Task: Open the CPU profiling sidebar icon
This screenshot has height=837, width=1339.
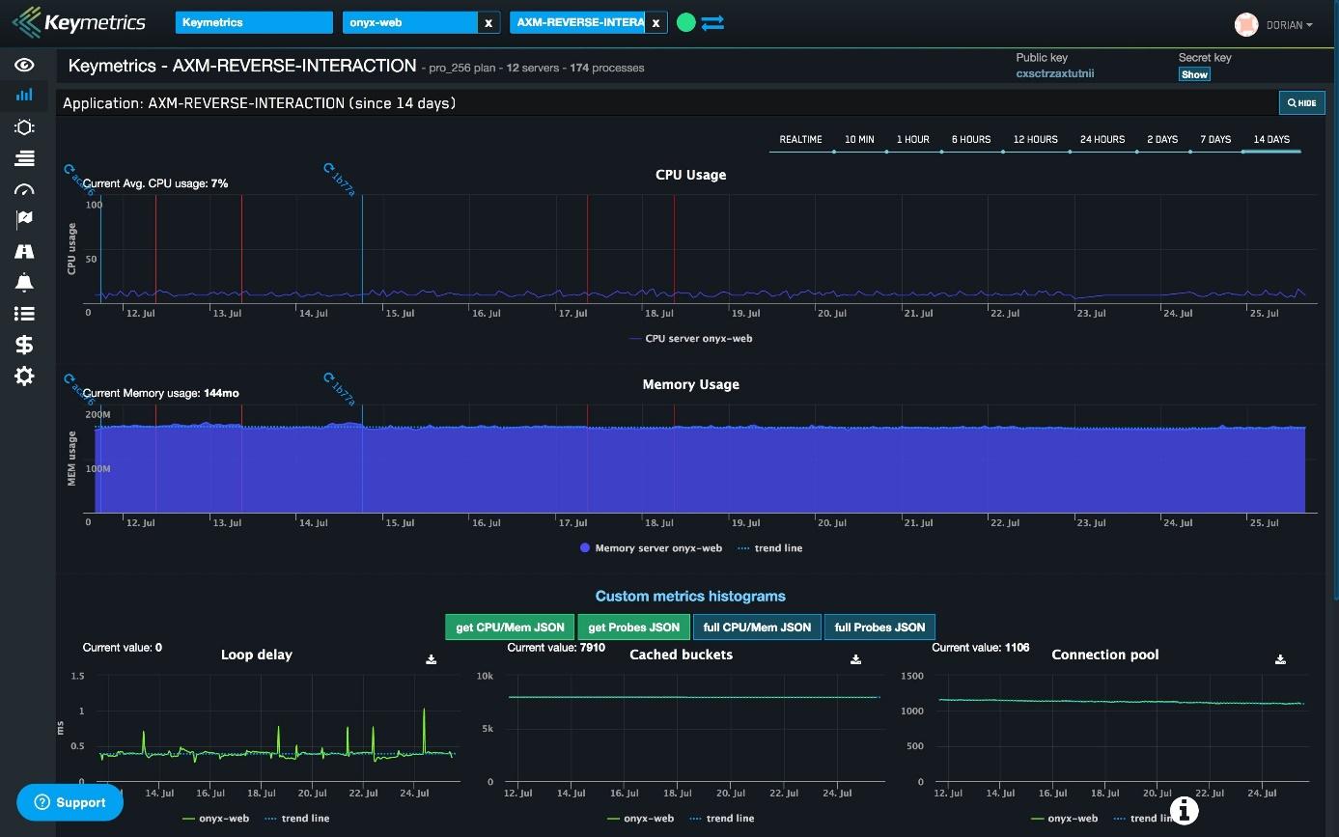Action: click(24, 126)
